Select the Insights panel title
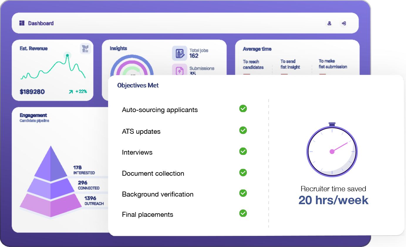This screenshot has width=406, height=247. tap(119, 48)
